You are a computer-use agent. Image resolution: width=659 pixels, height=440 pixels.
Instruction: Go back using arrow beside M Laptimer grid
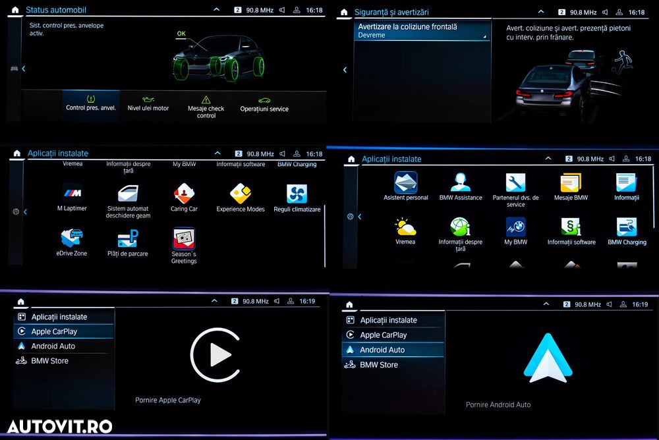click(x=25, y=212)
